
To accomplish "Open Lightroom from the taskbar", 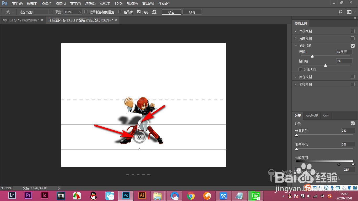I will pyautogui.click(x=12, y=196).
